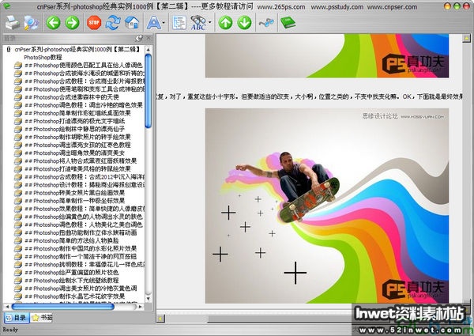Open topic 打造漂亮的极光文字墙纸
Screen dimensions: 474x336
75,121
